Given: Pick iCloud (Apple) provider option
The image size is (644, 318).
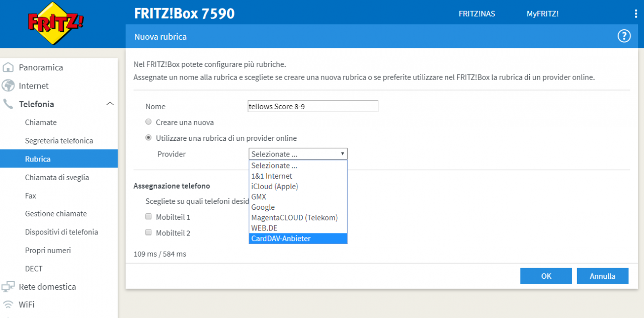Looking at the screenshot, I should (x=298, y=186).
